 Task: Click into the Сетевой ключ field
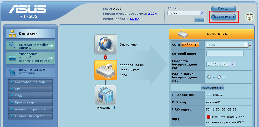click(x=225, y=54)
